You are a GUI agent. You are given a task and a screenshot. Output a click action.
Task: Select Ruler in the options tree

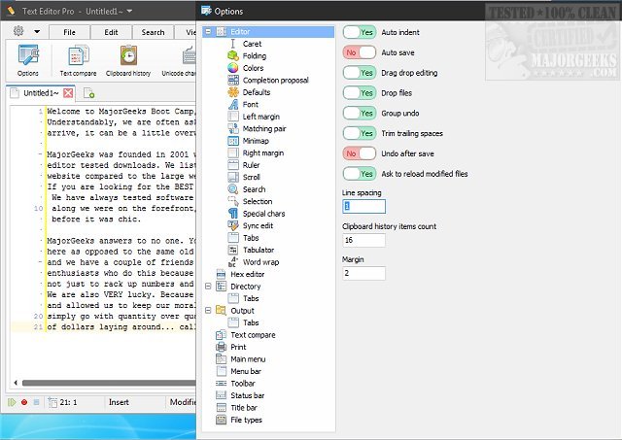click(x=251, y=165)
